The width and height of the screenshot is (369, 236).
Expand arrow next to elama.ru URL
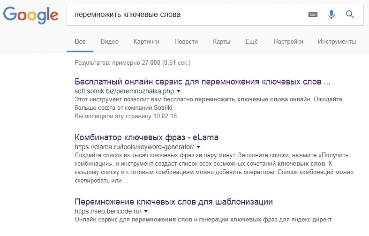point(198,147)
